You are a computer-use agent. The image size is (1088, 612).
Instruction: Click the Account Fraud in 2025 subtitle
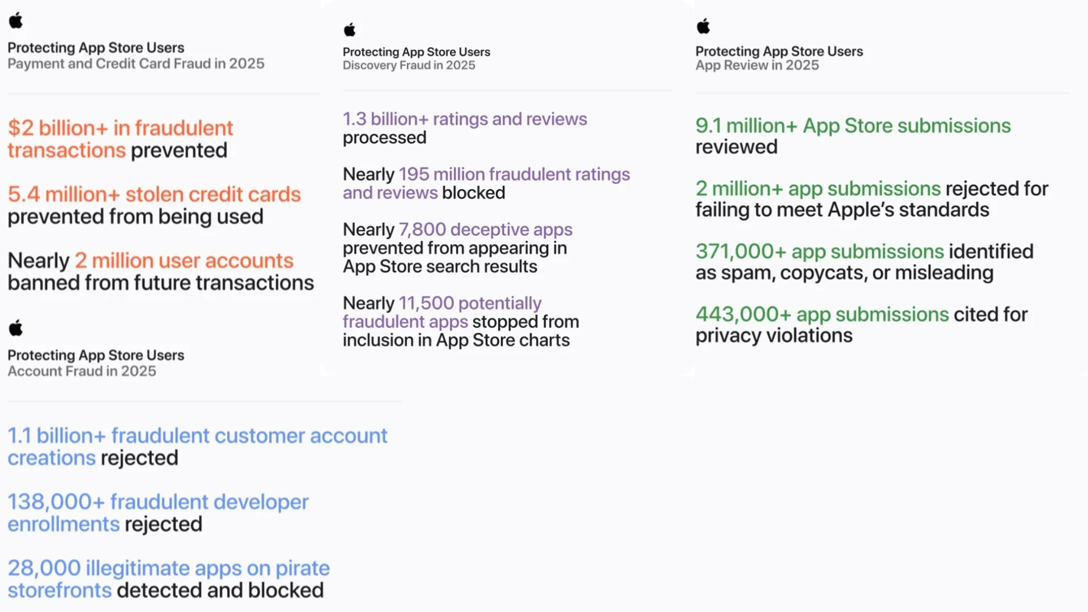pos(82,371)
